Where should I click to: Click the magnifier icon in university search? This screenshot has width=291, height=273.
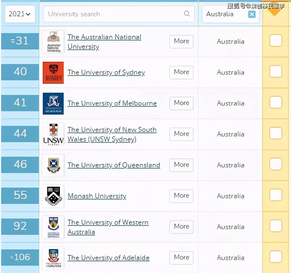[x=187, y=13]
